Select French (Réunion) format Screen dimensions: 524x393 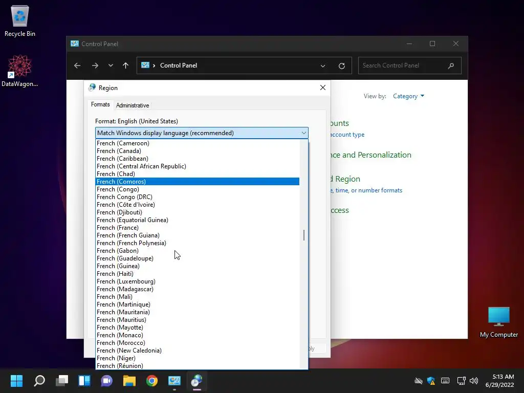197,366
